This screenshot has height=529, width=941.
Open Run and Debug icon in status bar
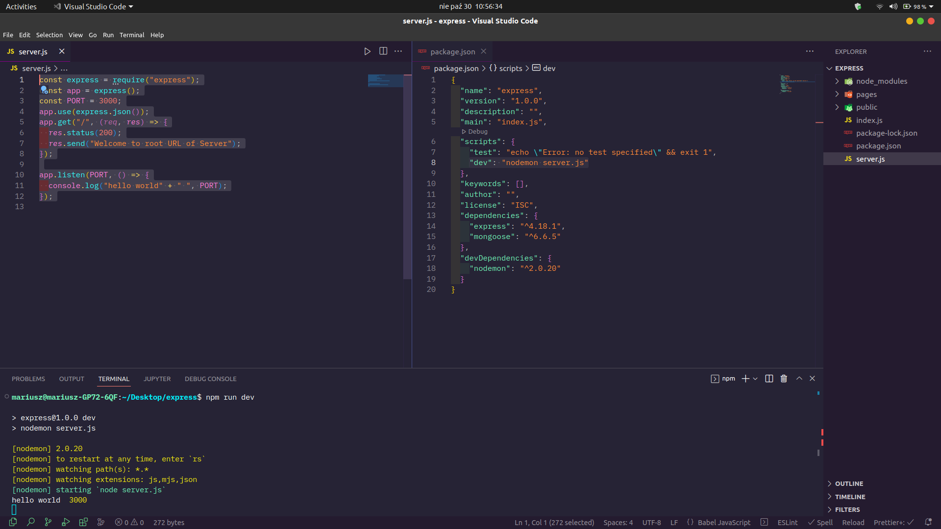66,522
